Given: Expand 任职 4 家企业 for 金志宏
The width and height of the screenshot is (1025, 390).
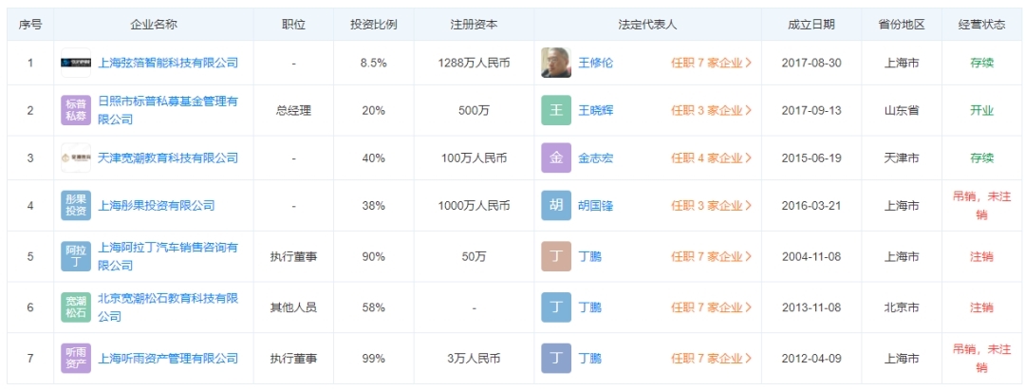Looking at the screenshot, I should (x=711, y=158).
